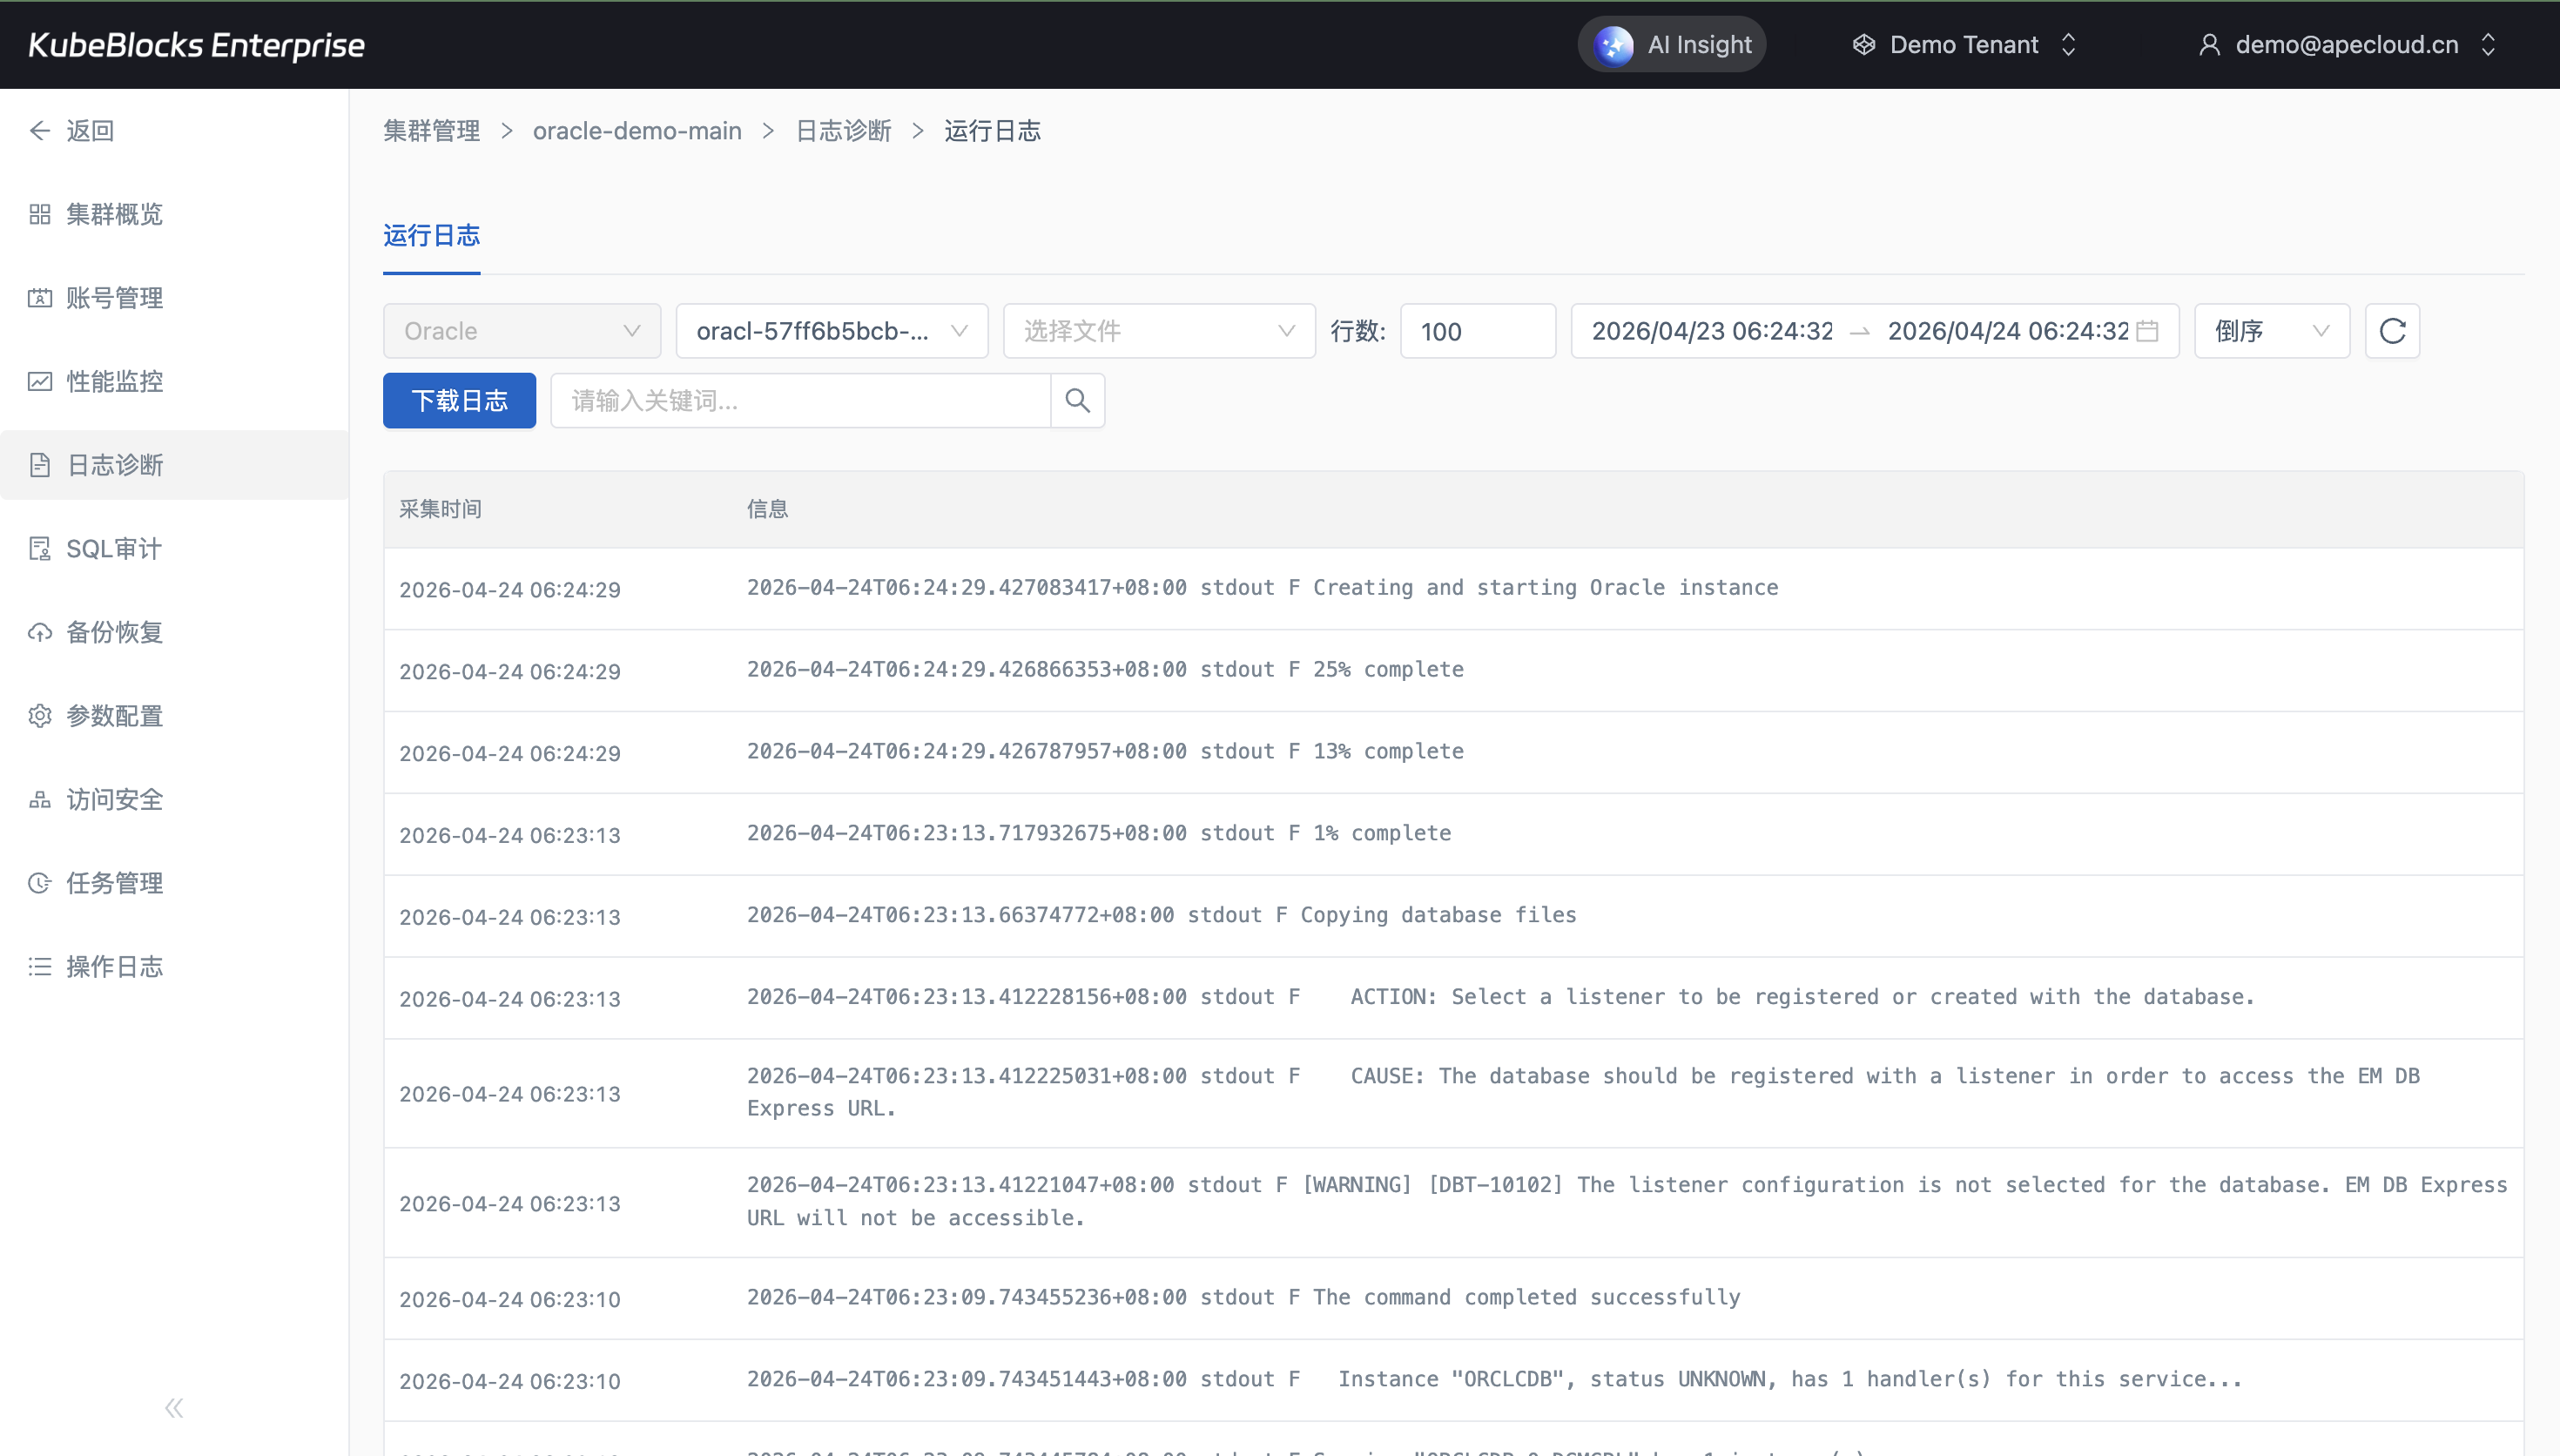The width and height of the screenshot is (2560, 1456).
Task: Collapse the sidebar with double-chevron icon
Action: [x=174, y=1408]
